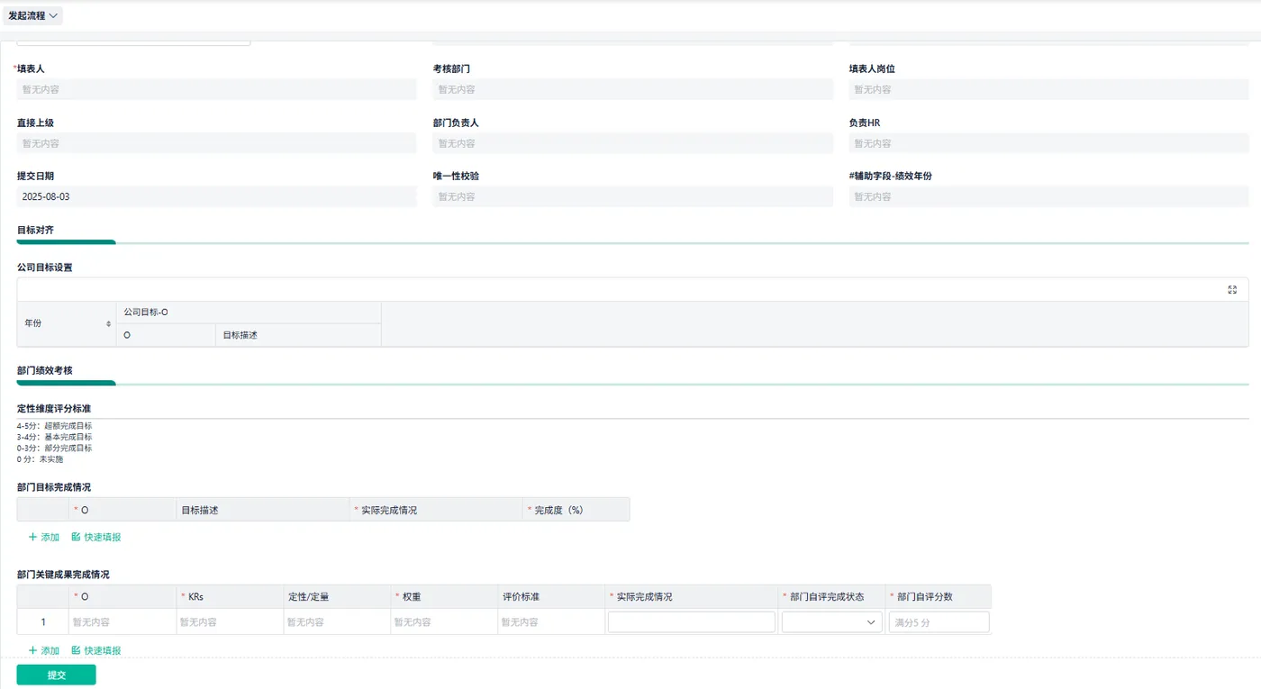
Task: Click the 实际完成情况 input in row 1
Action: [x=692, y=622]
